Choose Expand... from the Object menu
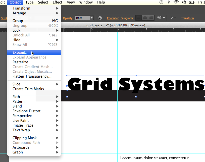 pyautogui.click(x=21, y=52)
